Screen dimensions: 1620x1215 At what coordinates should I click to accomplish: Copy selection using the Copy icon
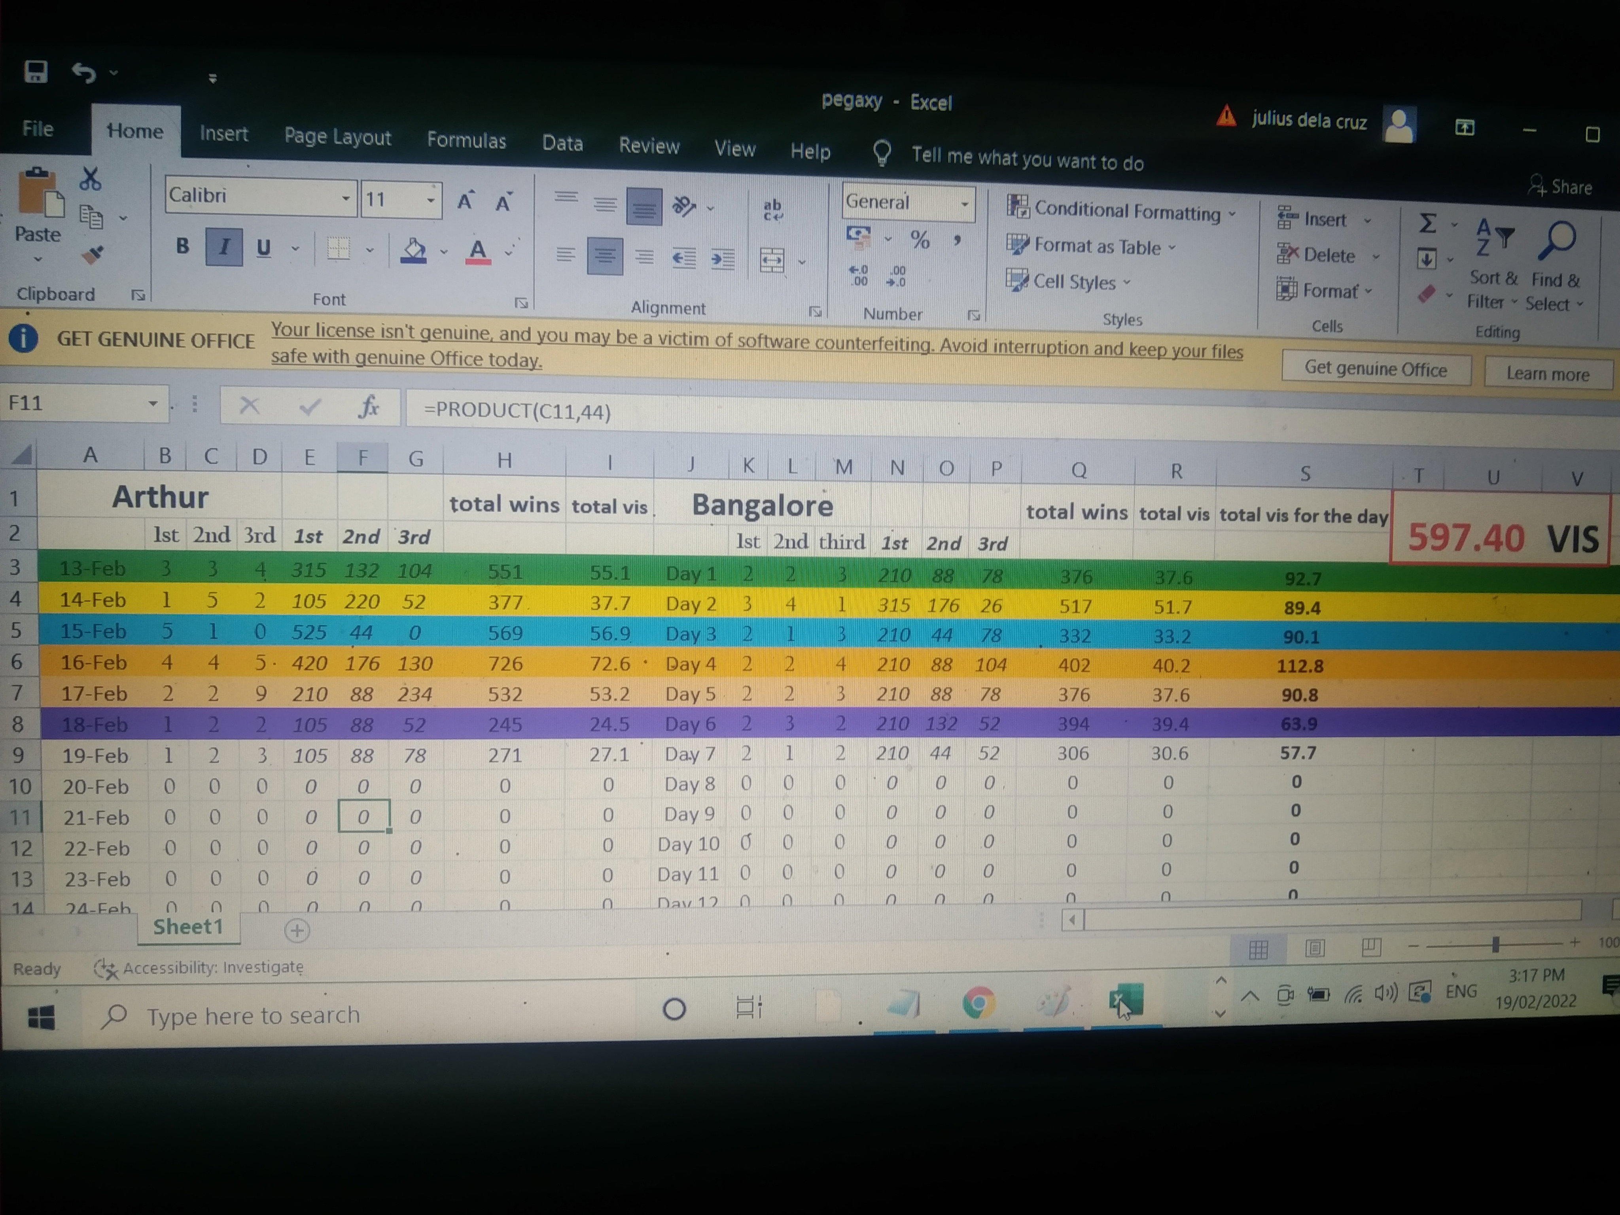tap(91, 217)
